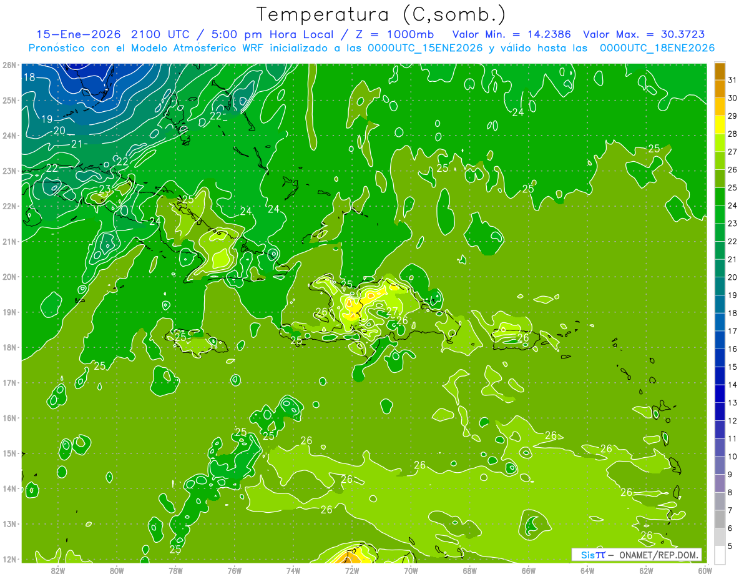Click the latitude label '19N'
749x579 pixels.
pos(9,312)
